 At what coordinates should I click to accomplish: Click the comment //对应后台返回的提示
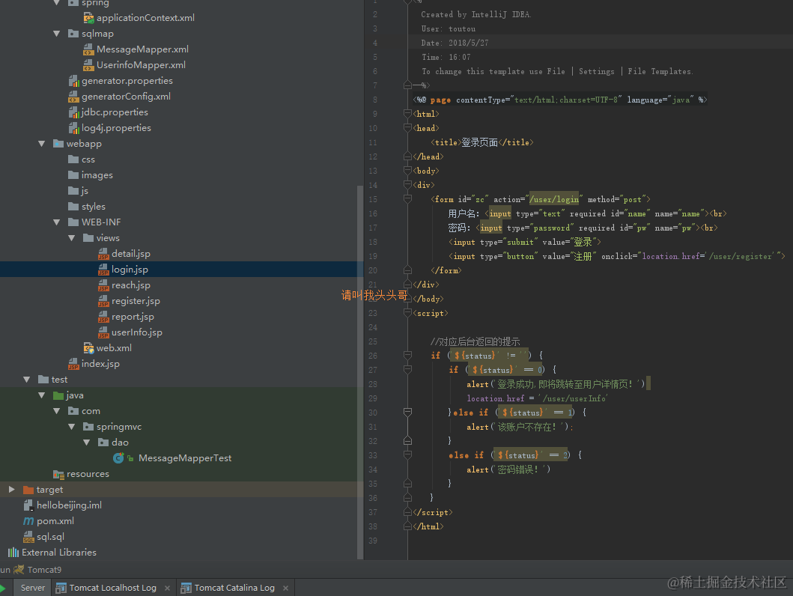pos(475,341)
